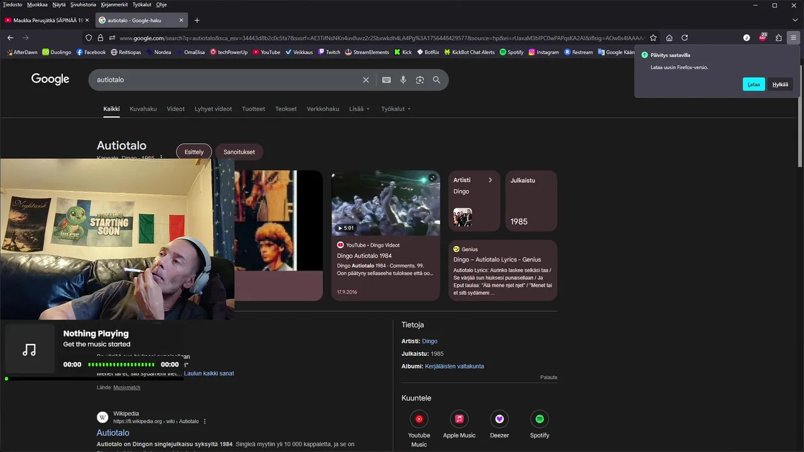Expand the Työkalut search tools dropdown
This screenshot has width=804, height=452.
coord(396,109)
